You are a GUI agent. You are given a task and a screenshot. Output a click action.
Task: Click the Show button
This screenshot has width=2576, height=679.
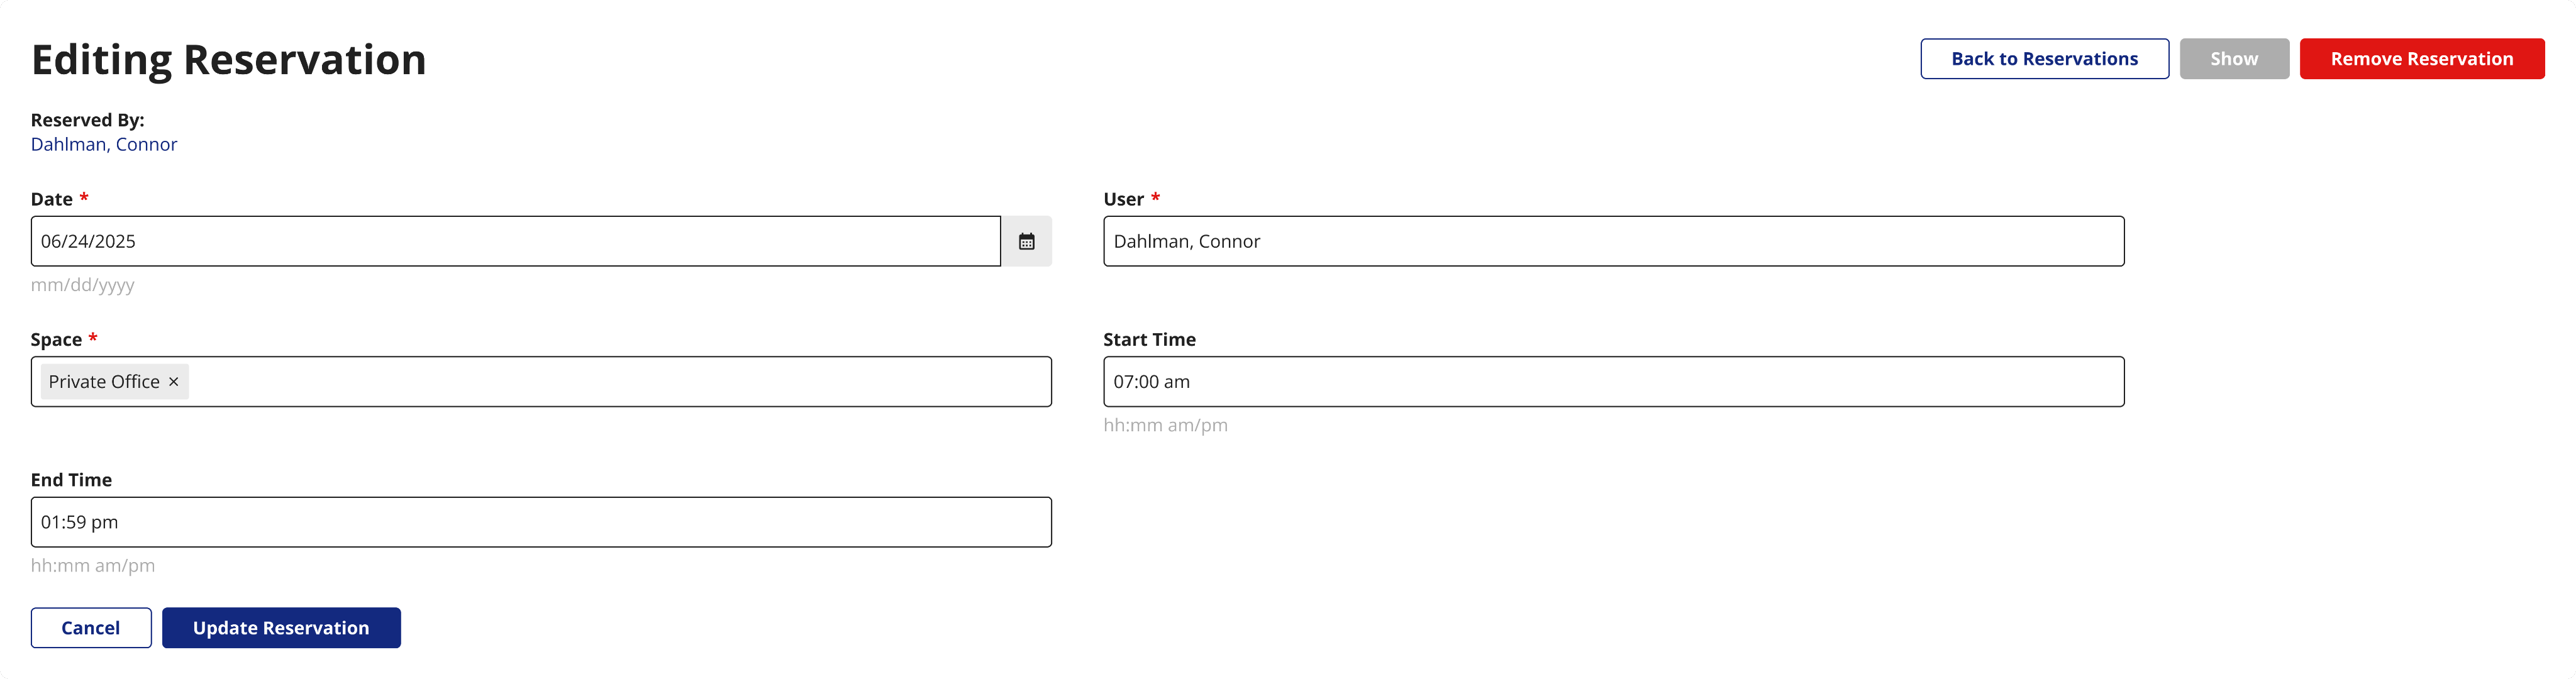(x=2234, y=58)
